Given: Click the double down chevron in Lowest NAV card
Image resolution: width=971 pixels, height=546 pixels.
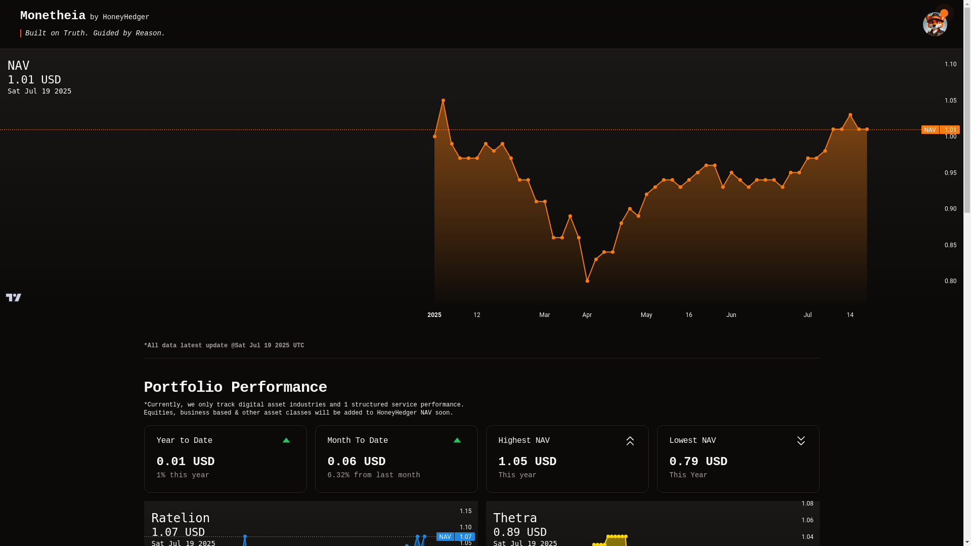Looking at the screenshot, I should click(x=801, y=441).
